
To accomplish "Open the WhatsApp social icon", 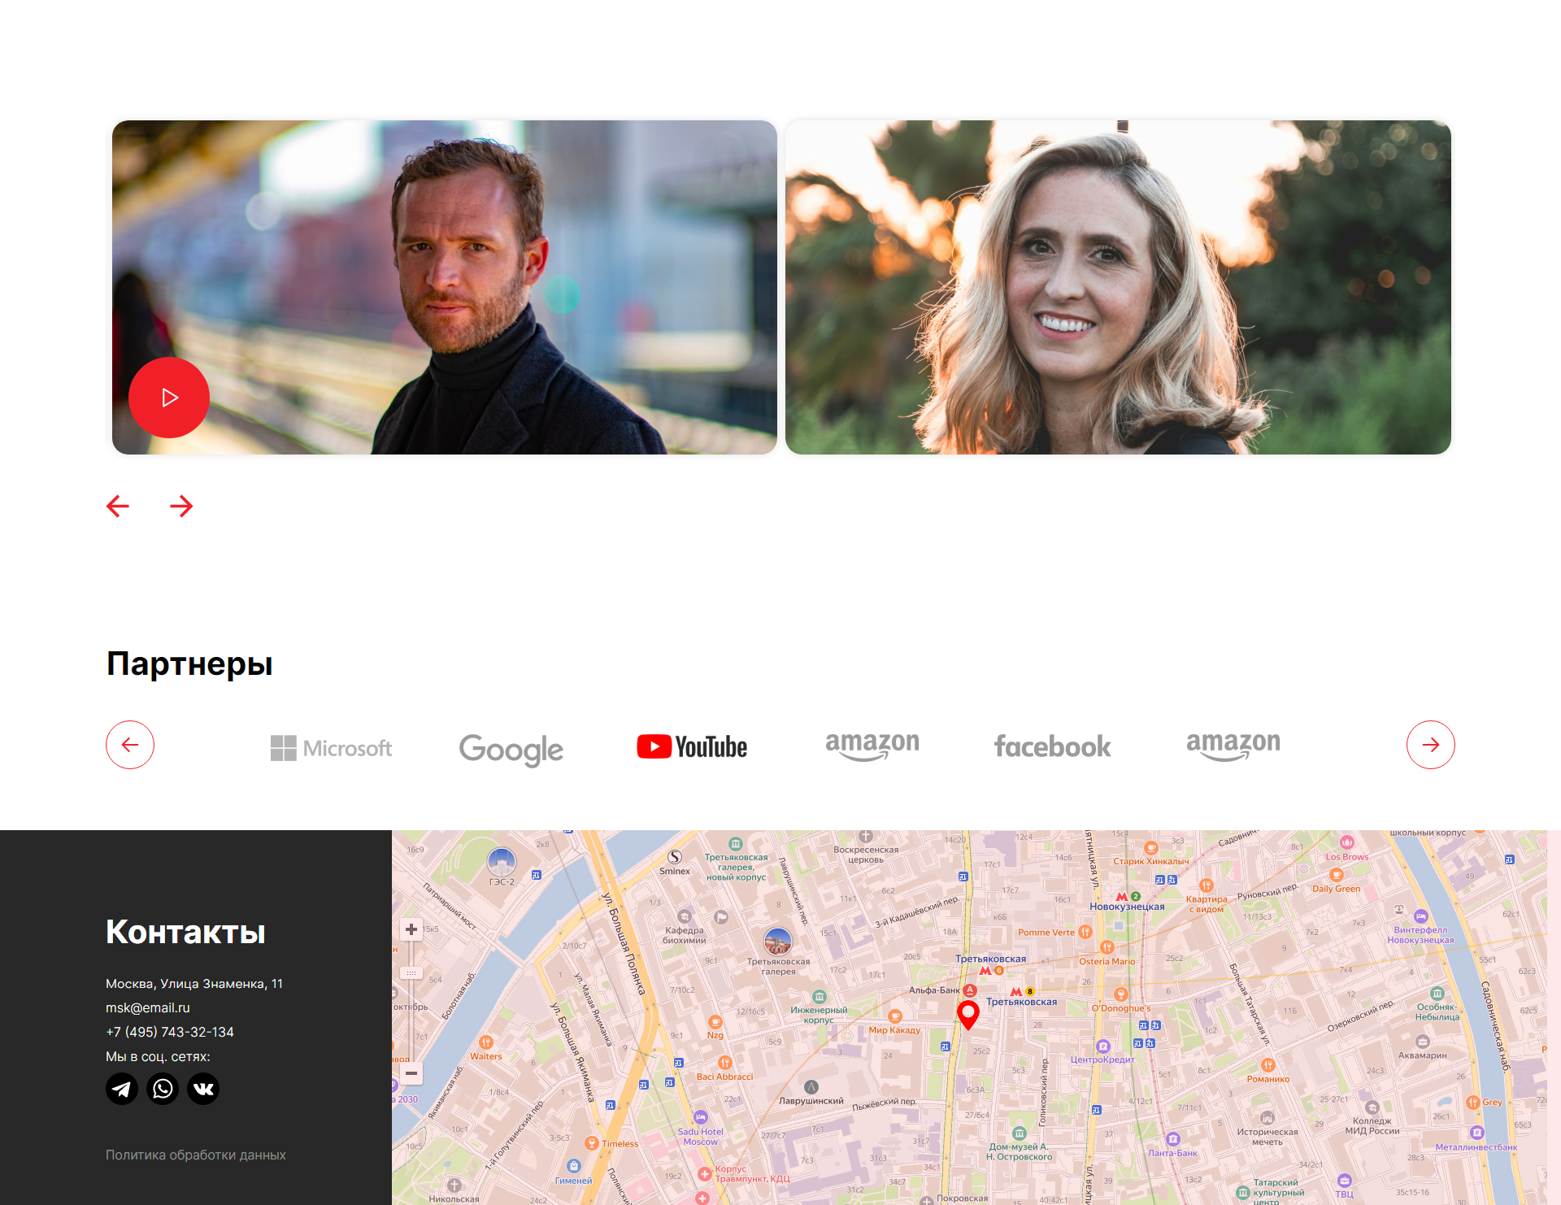I will (x=163, y=1089).
